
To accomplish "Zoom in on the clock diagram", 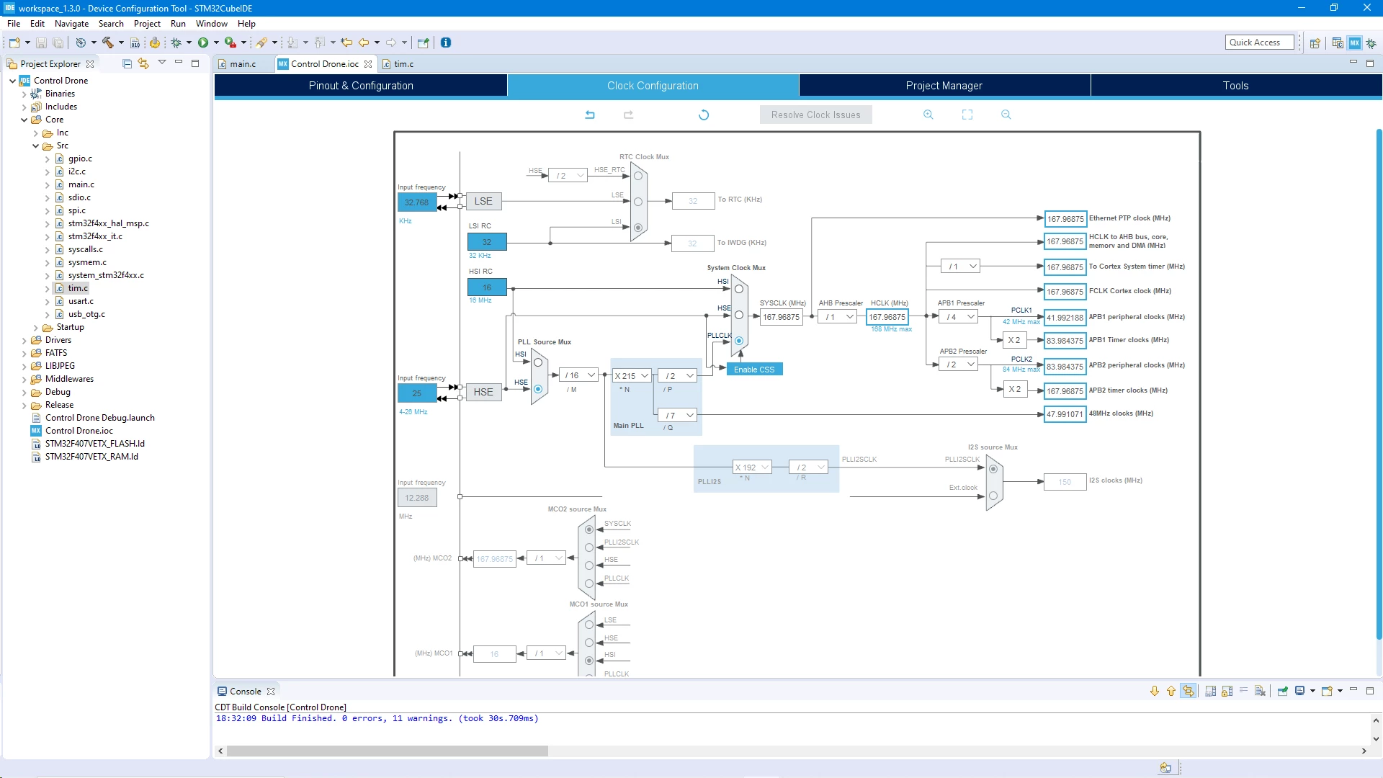I will (928, 115).
